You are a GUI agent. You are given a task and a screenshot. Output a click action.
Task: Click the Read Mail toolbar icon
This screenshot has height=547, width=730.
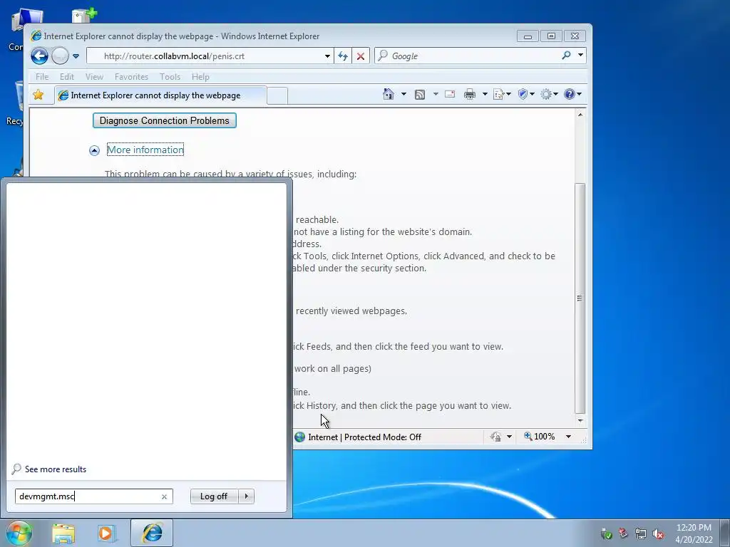[x=450, y=95]
